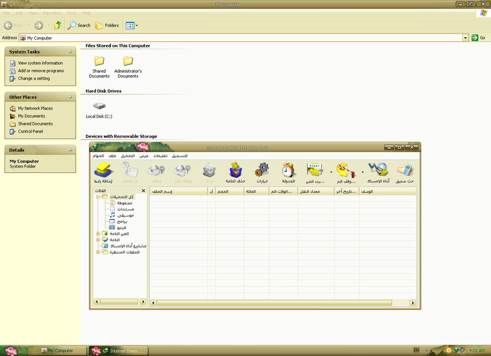Click the Back arrow in My Computer toolbar
The image size is (491, 356).
[8, 26]
